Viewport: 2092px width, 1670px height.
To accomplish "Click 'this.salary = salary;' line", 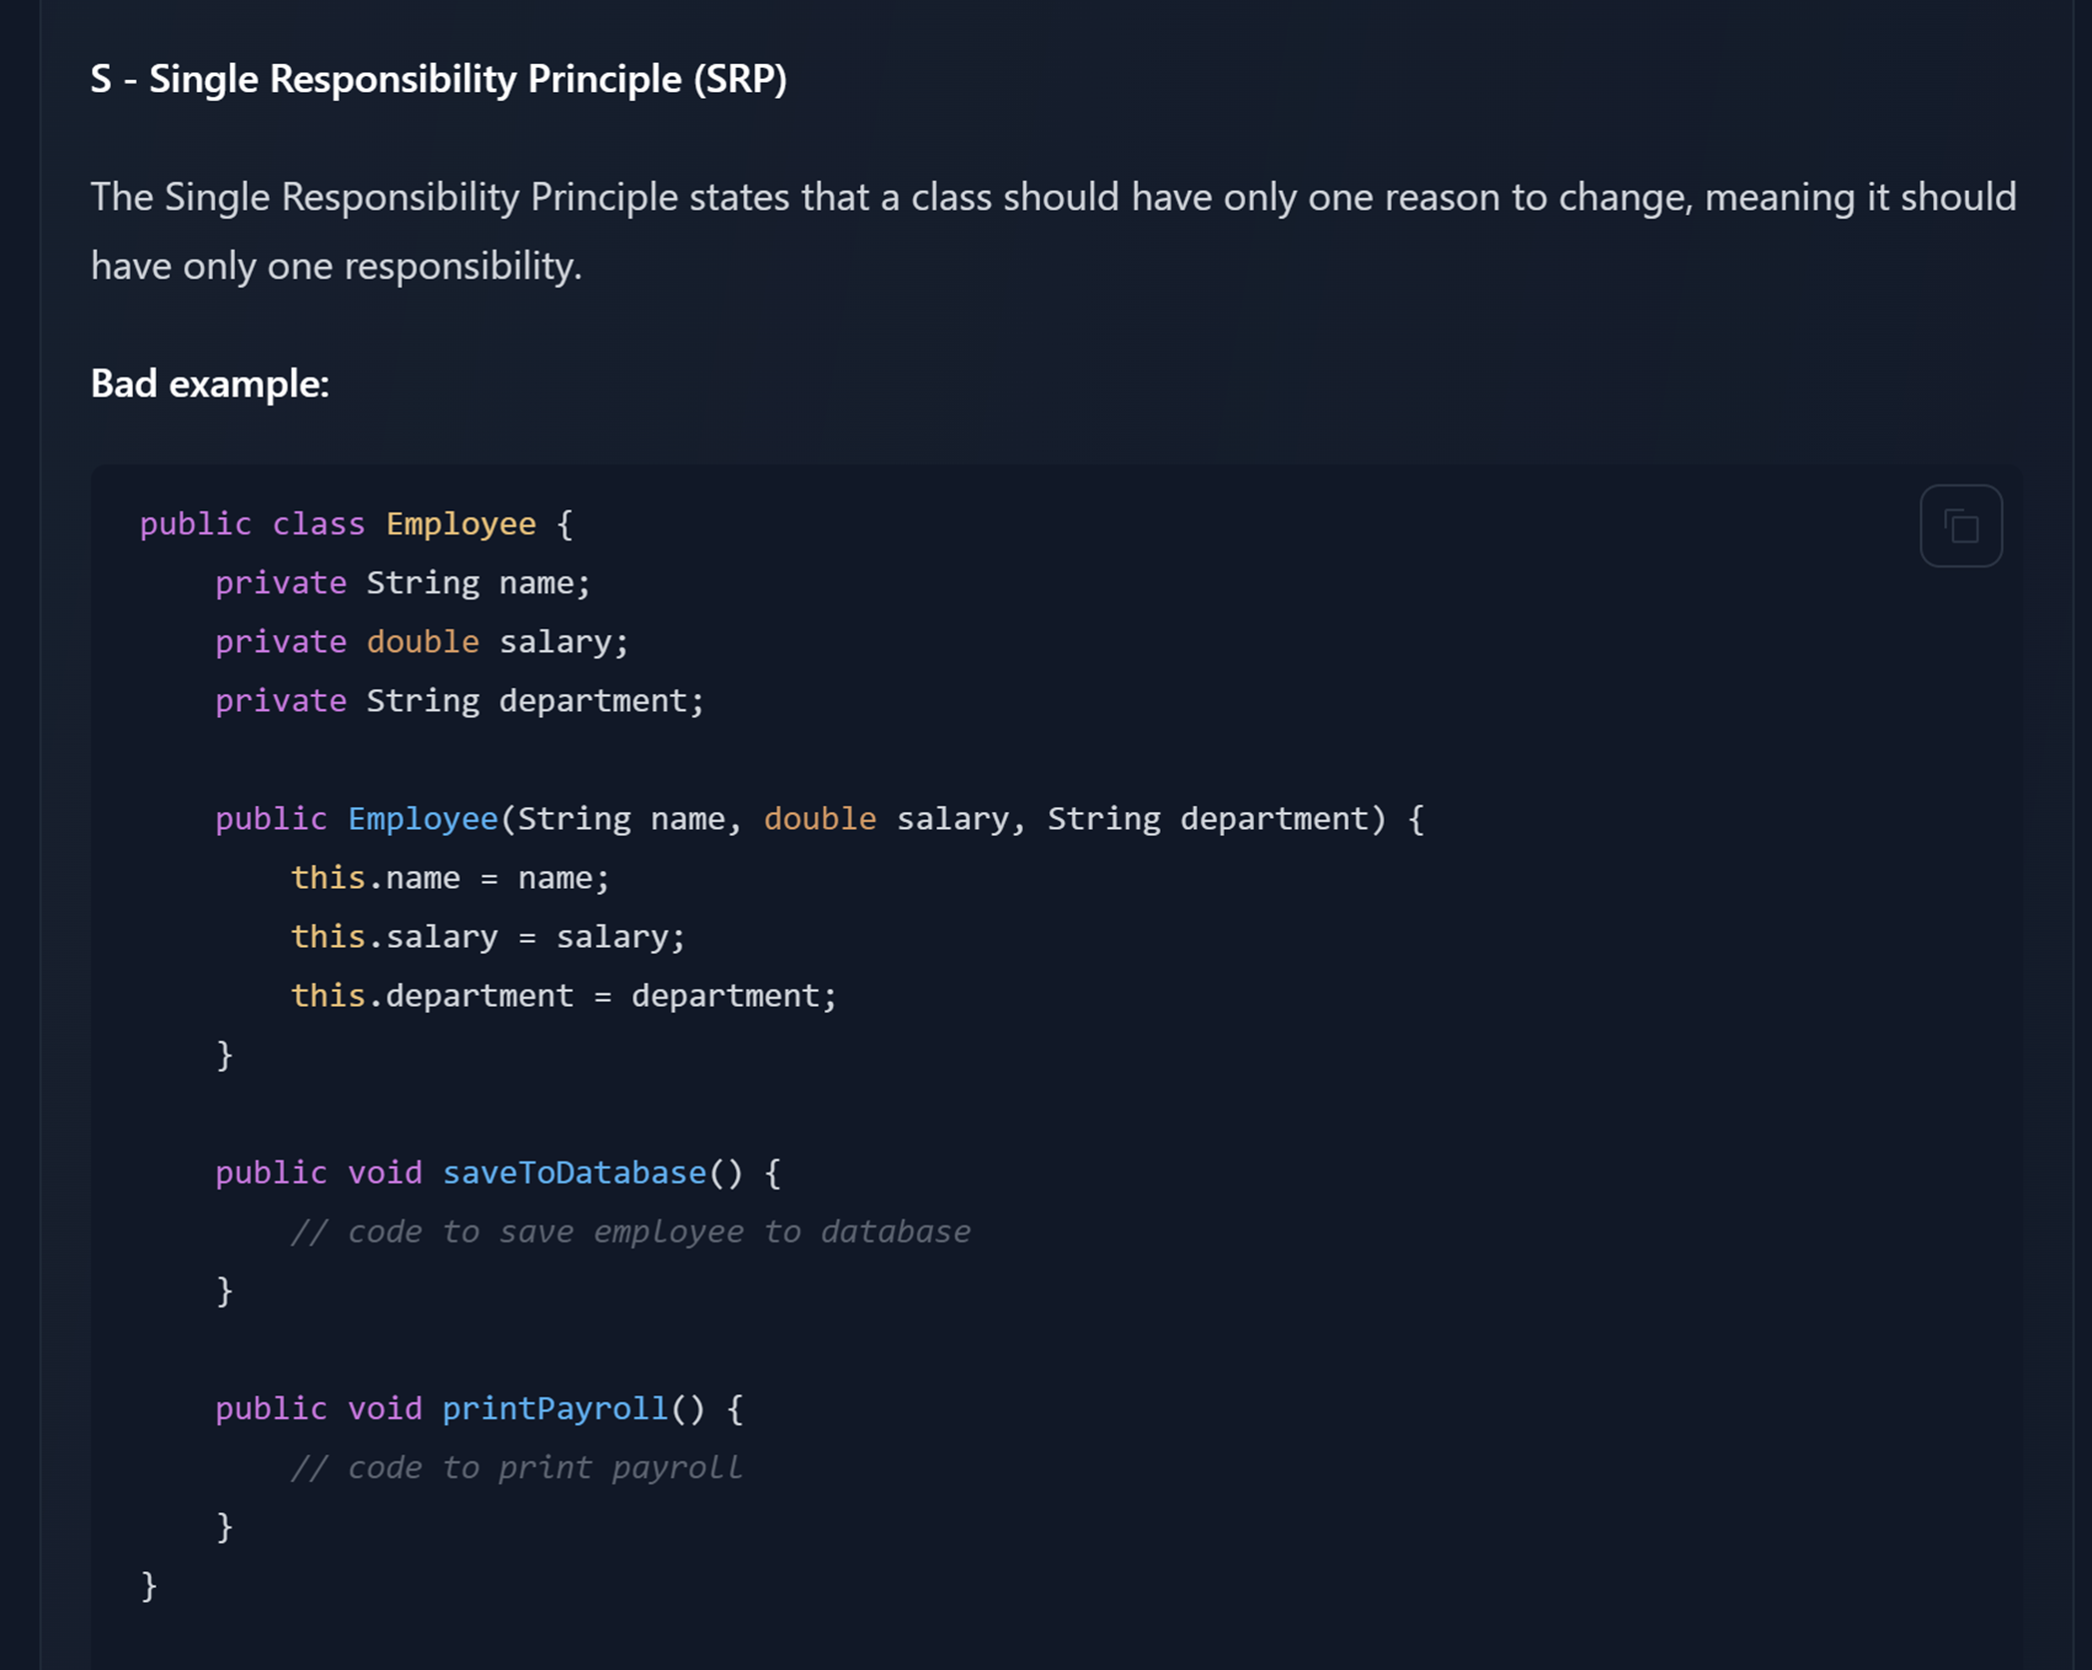I will 489,937.
